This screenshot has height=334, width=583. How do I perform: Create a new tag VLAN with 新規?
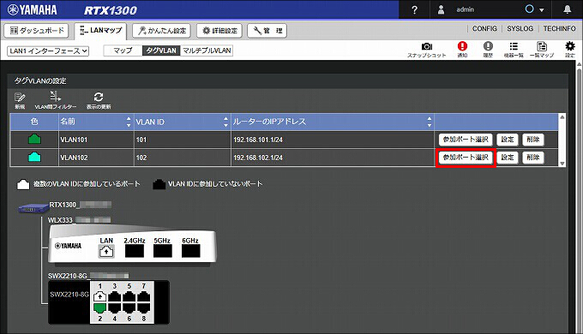20,101
